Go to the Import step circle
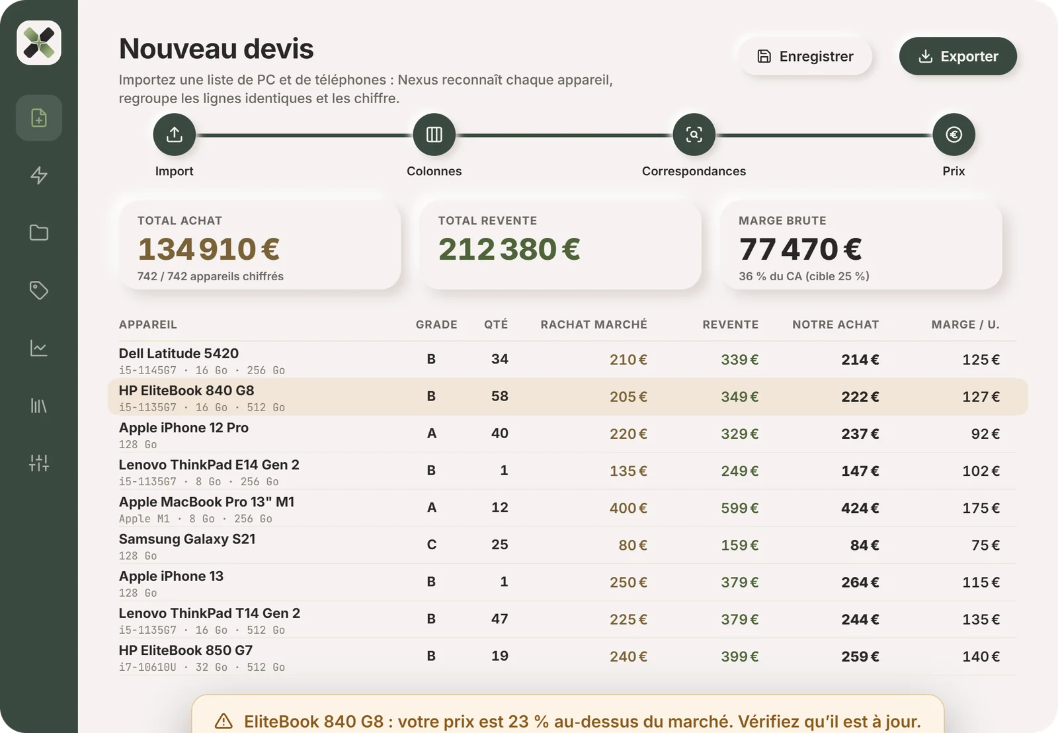Viewport: 1058px width, 733px height. [x=175, y=135]
